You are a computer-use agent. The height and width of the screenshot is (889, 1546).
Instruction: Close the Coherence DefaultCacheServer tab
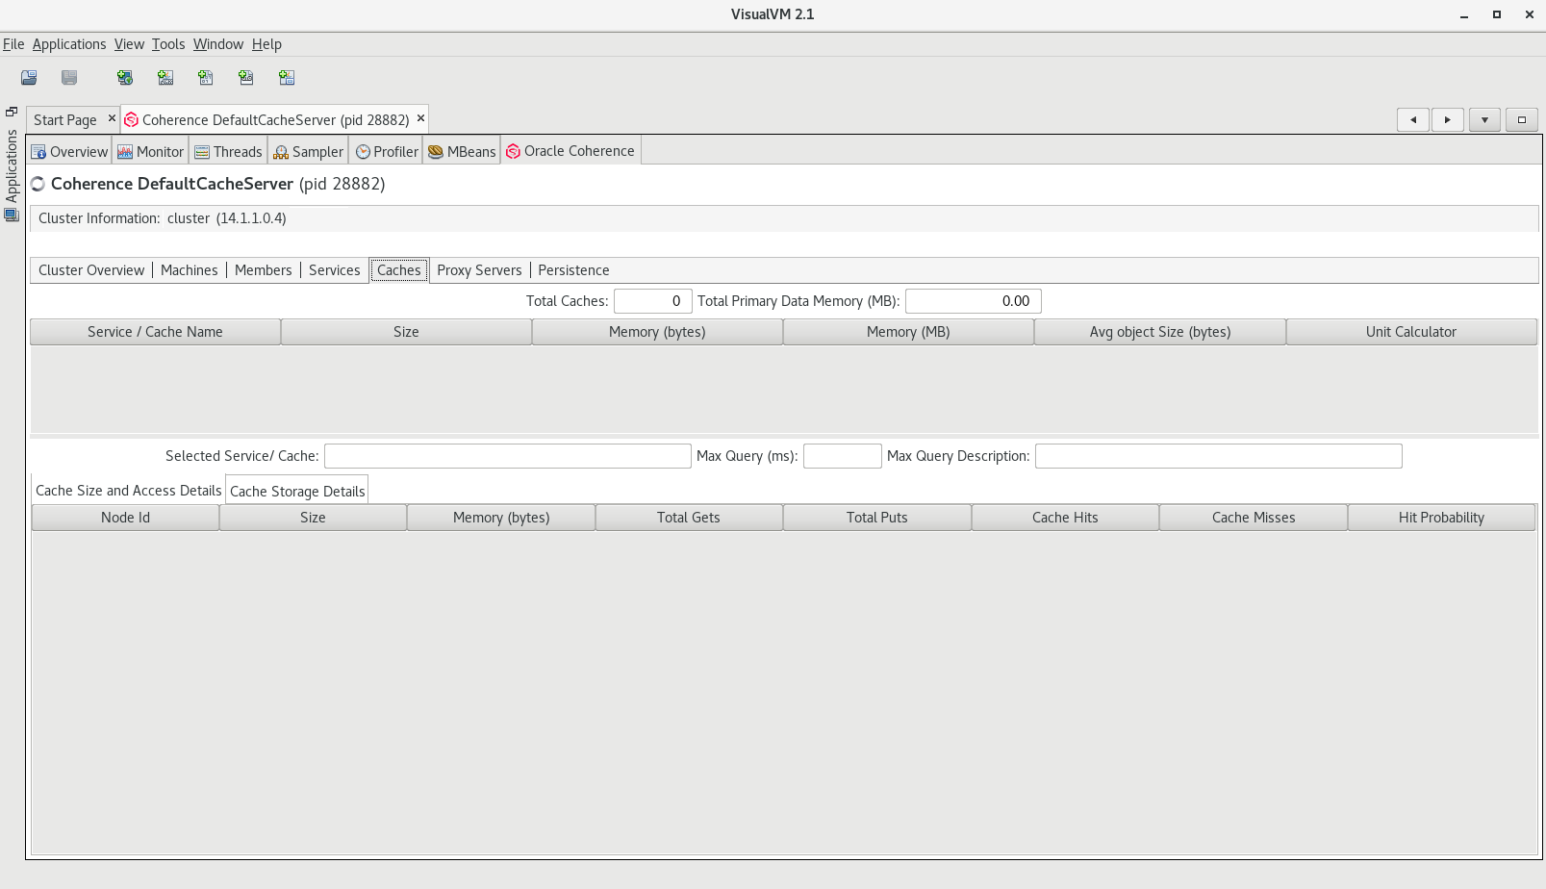tap(420, 118)
